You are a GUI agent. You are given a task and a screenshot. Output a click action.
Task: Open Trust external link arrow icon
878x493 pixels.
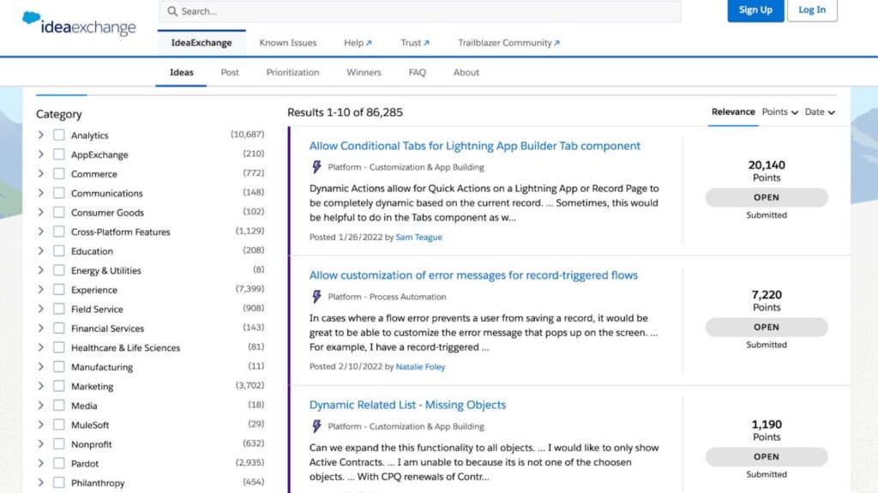(426, 43)
